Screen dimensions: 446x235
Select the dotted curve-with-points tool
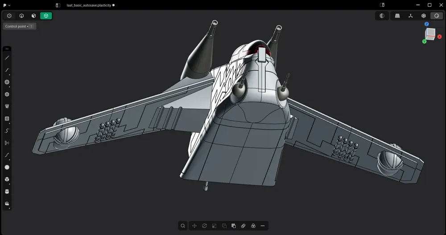[x=7, y=131]
